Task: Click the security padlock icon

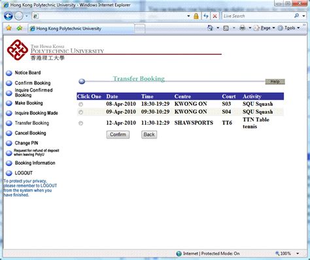Action: [196, 16]
